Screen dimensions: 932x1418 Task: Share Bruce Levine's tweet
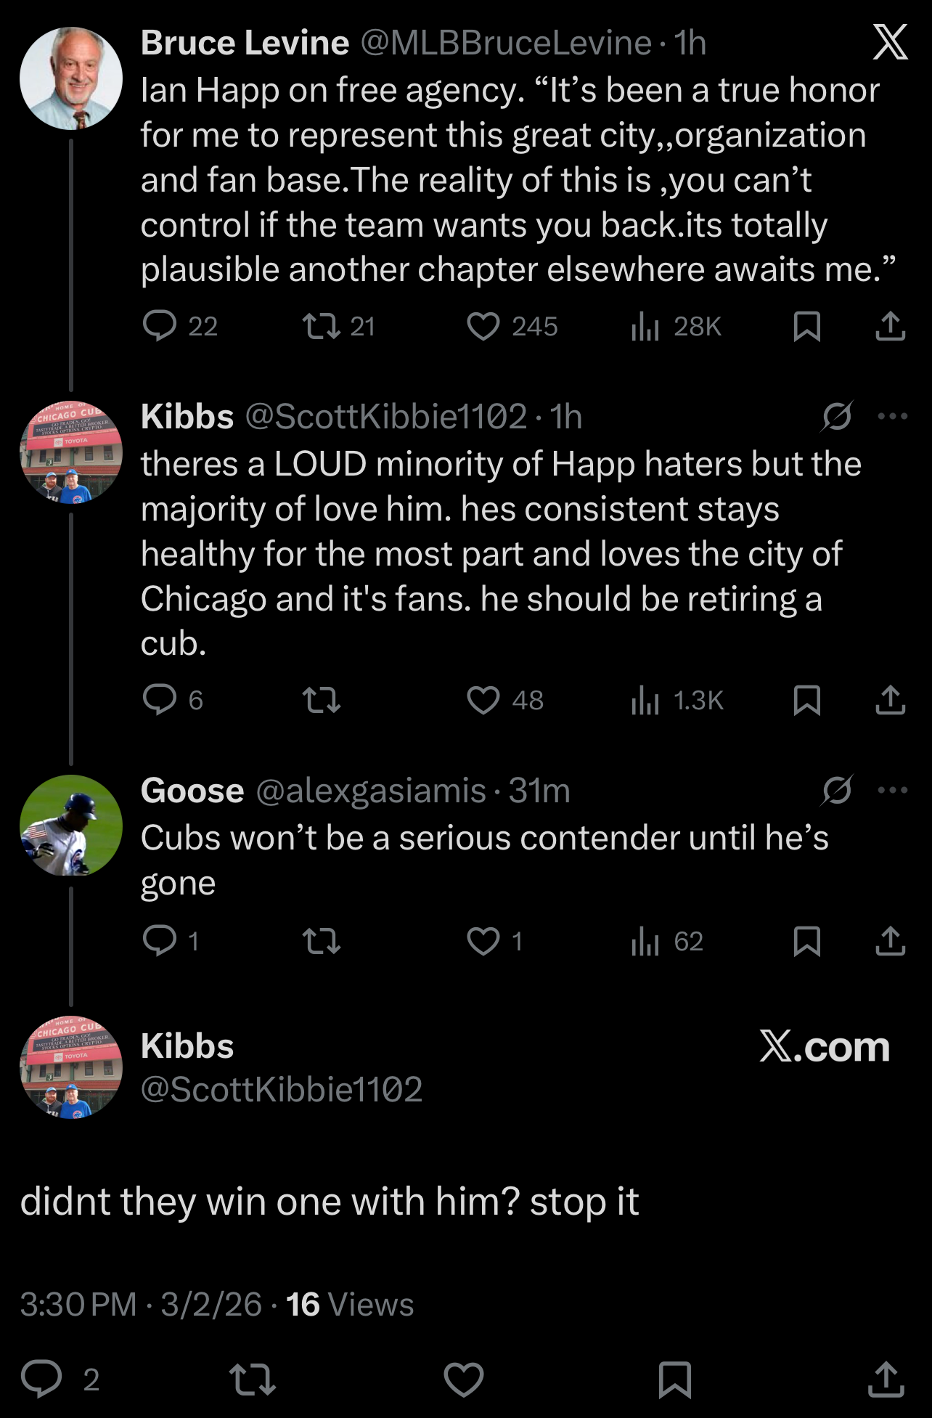tap(890, 326)
